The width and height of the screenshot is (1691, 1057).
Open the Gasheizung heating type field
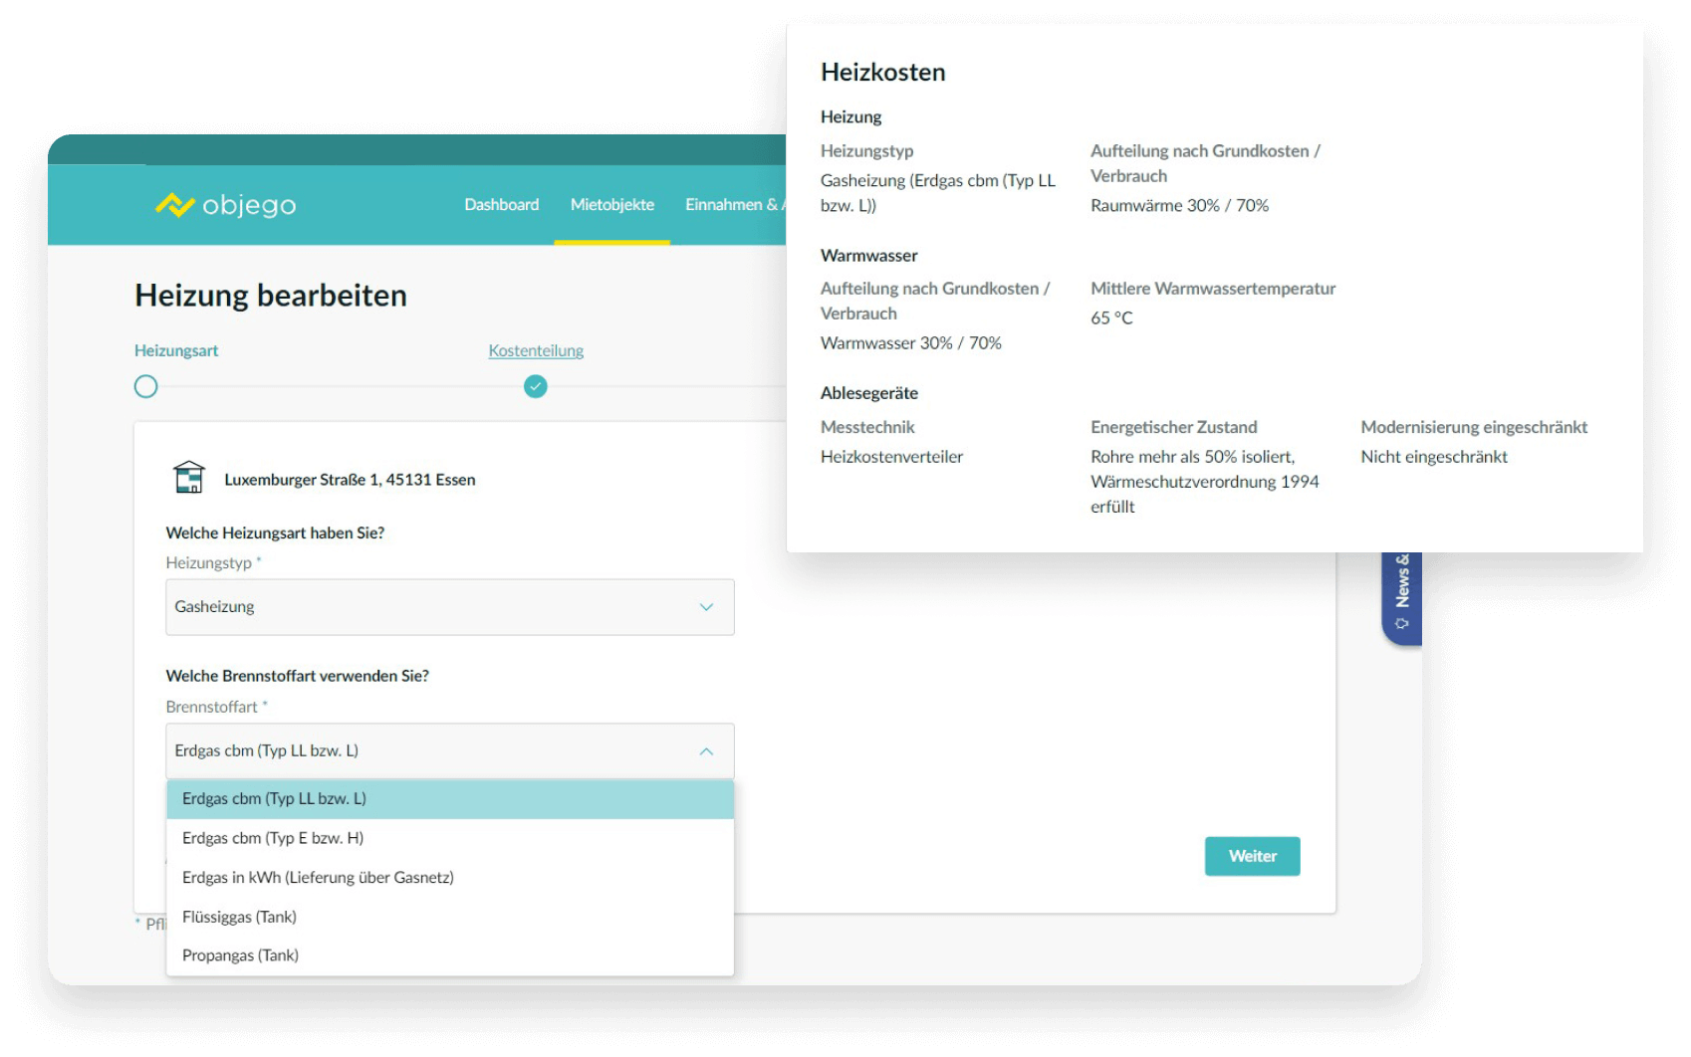point(438,607)
